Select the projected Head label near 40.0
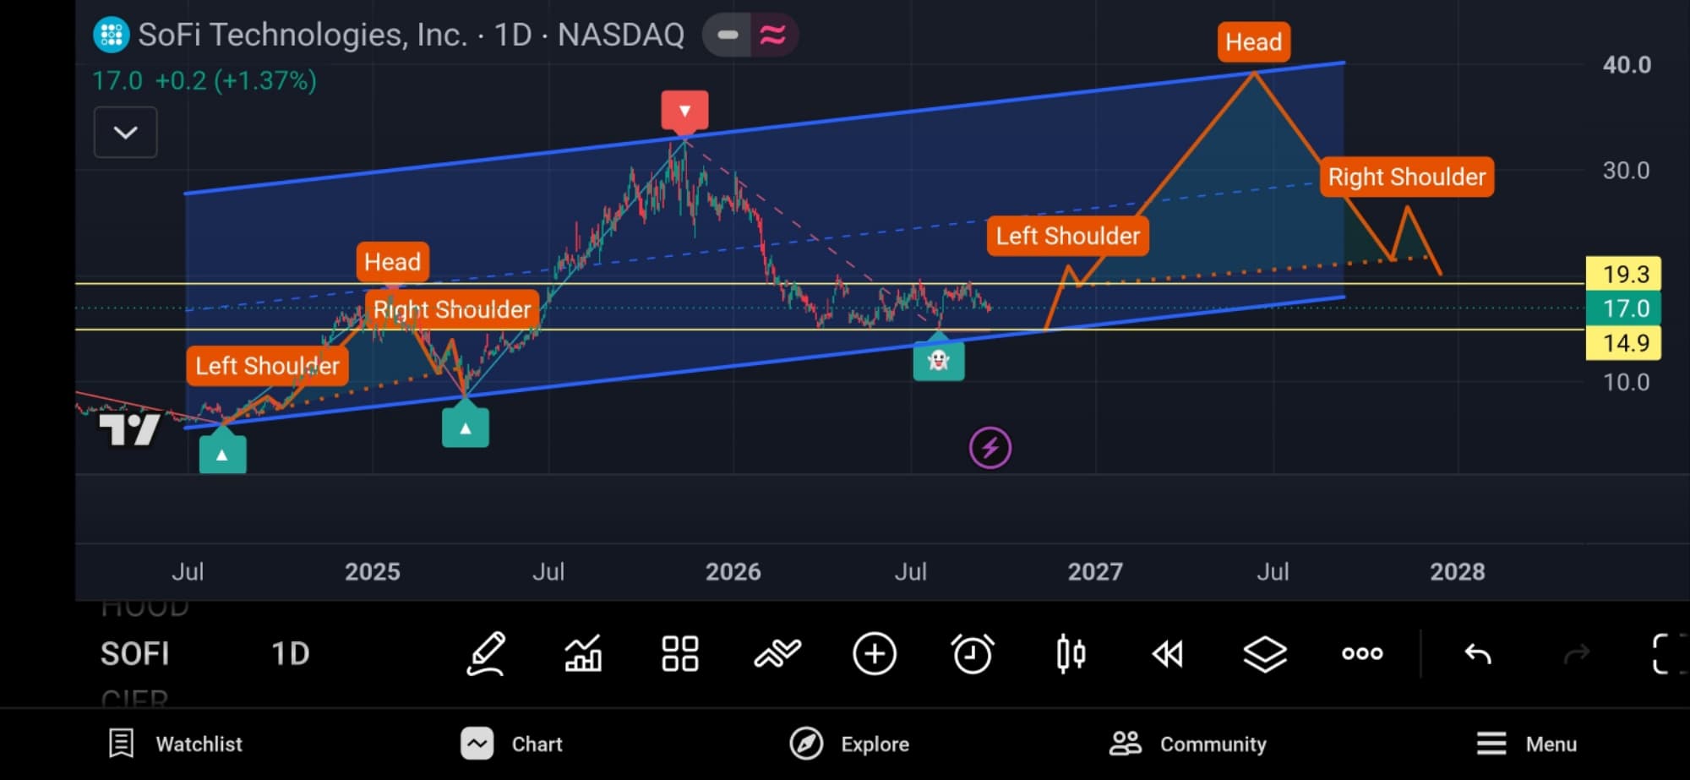This screenshot has height=780, width=1690. [x=1254, y=41]
